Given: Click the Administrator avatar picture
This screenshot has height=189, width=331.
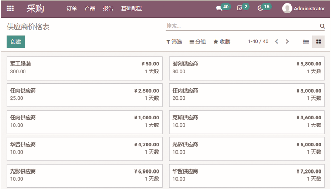Looking at the screenshot, I should [287, 9].
